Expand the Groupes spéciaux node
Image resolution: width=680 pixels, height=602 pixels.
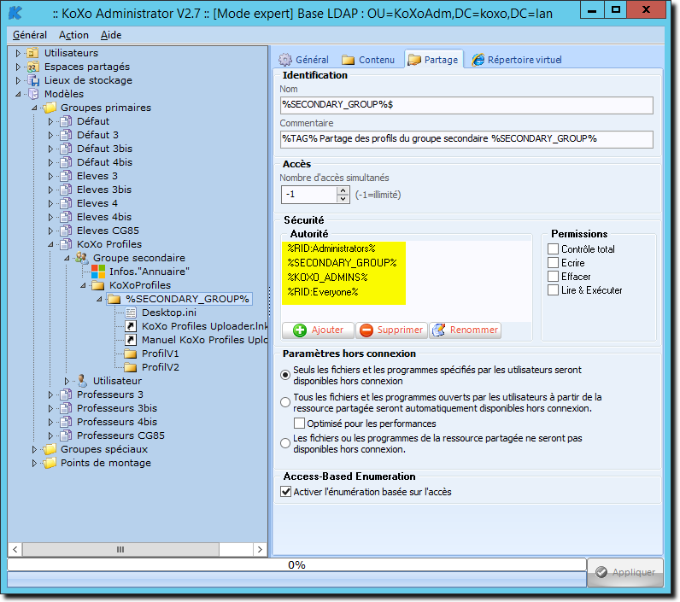point(34,449)
